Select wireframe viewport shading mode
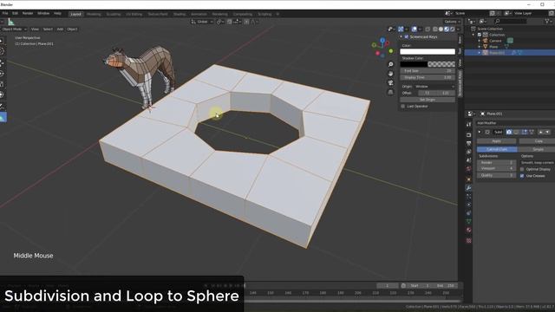Image resolution: width=555 pixels, height=312 pixels. click(435, 29)
